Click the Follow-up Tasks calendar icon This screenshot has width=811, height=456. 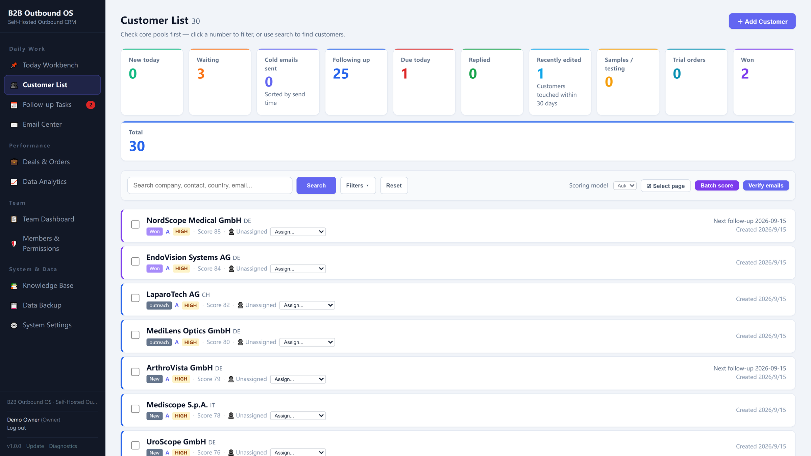[x=14, y=105]
